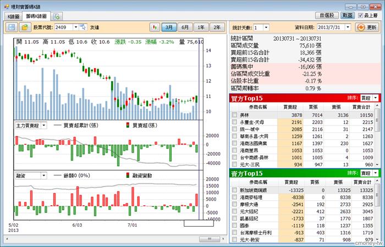Image resolution: width=385 pixels, height=247 pixels.
Task: Click the 自選股 button
Action: coord(327,15)
